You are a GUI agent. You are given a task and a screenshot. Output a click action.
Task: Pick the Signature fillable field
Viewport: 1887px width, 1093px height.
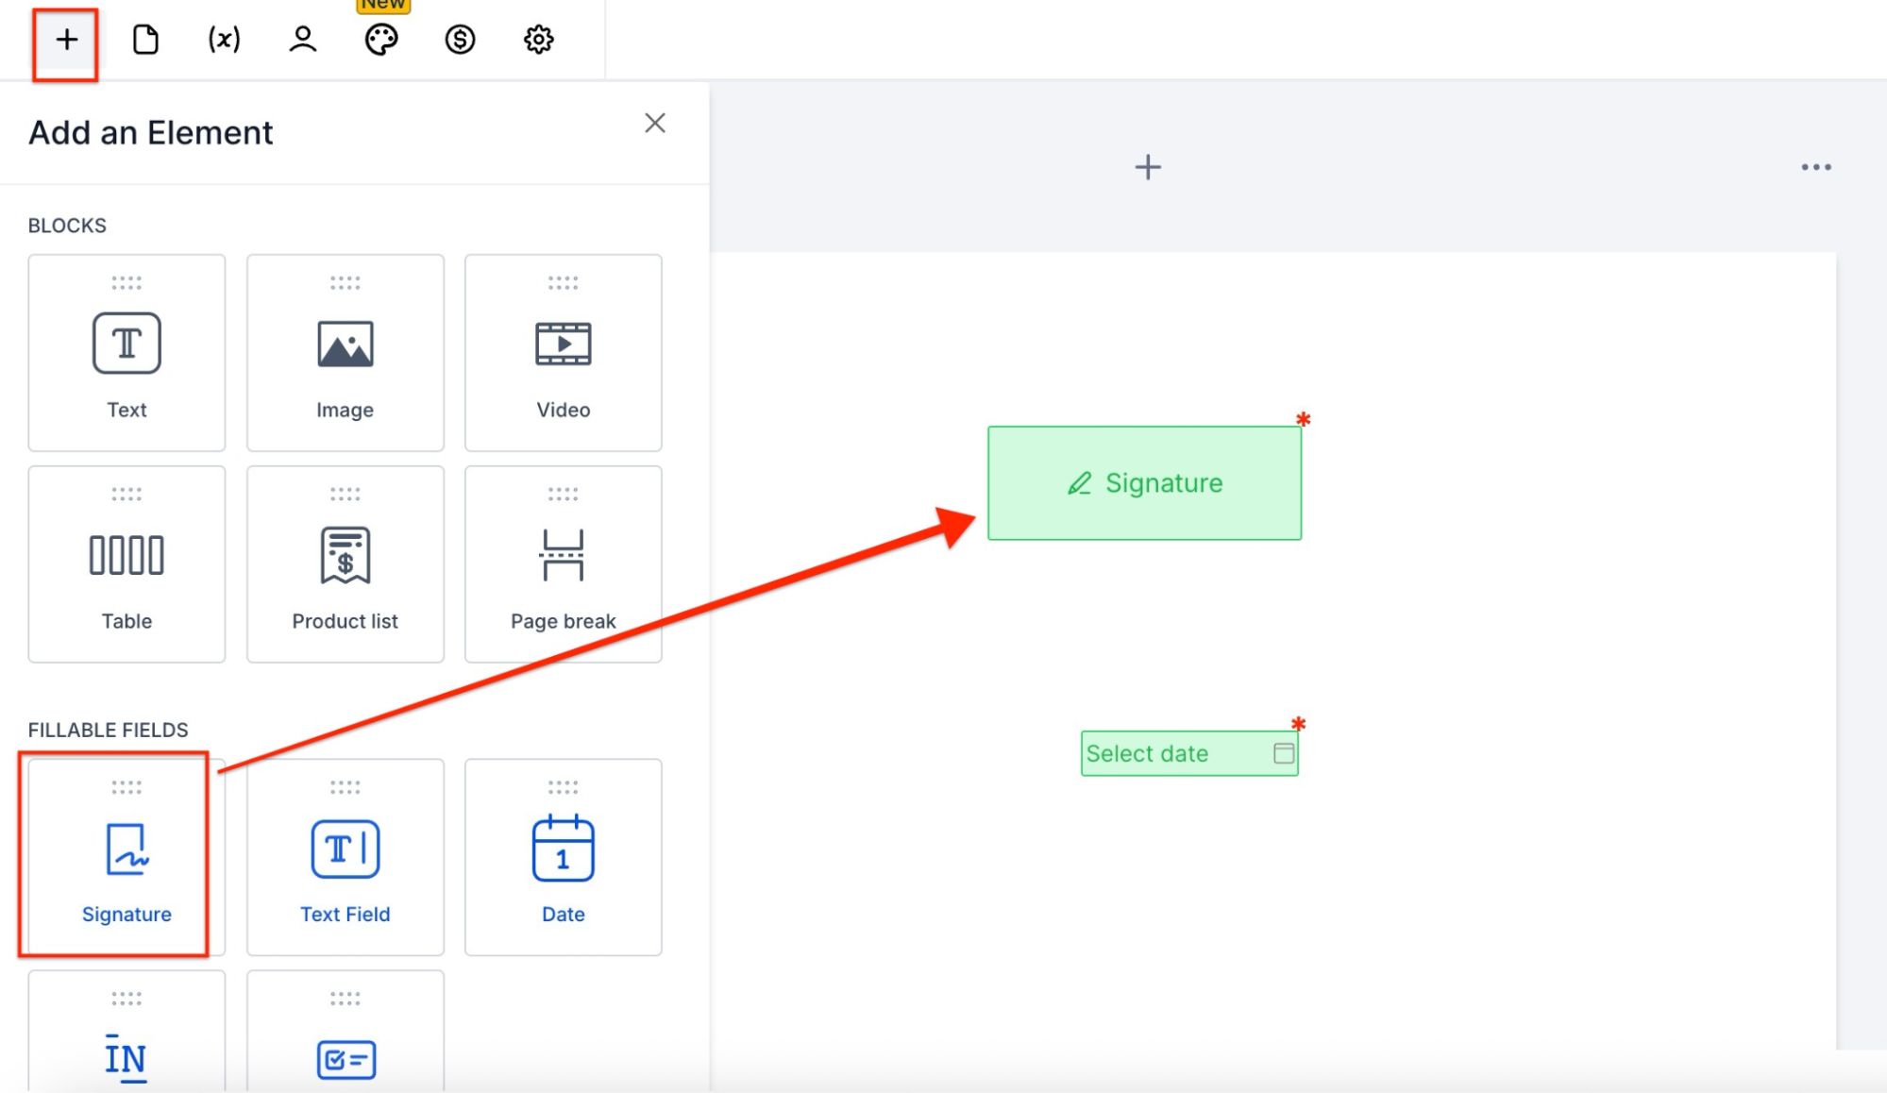click(x=126, y=857)
